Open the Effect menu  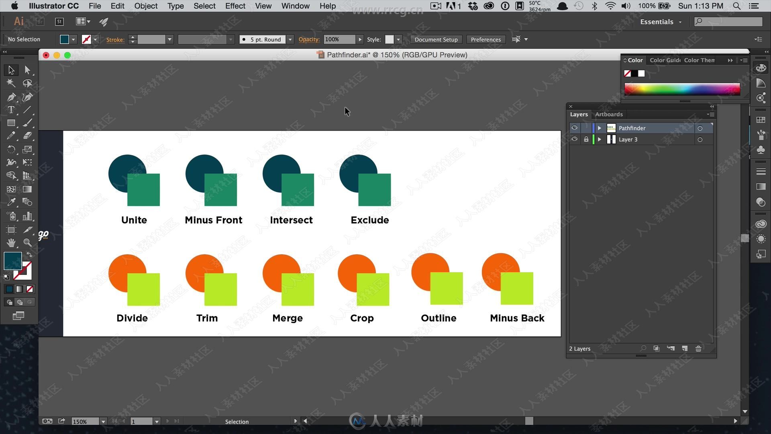234,6
